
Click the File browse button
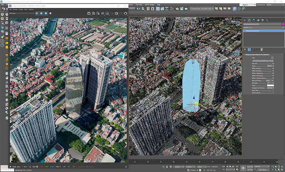click(x=273, y=58)
